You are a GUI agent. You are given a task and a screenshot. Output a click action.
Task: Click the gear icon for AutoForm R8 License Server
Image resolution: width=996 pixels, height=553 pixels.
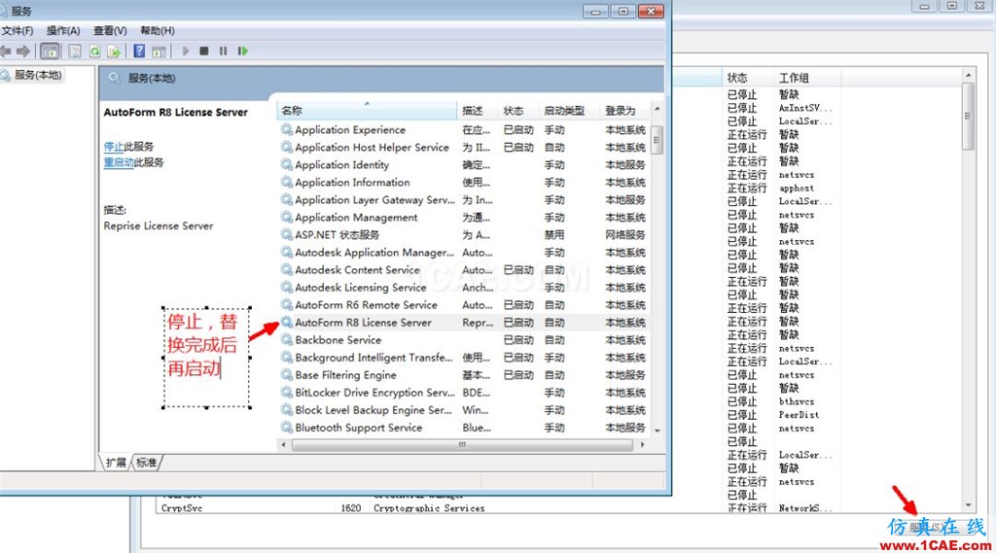[287, 323]
